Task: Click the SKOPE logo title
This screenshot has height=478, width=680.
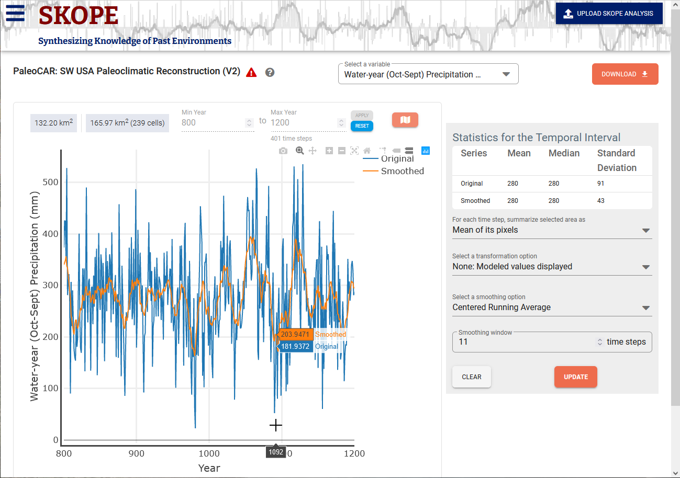Action: click(79, 15)
